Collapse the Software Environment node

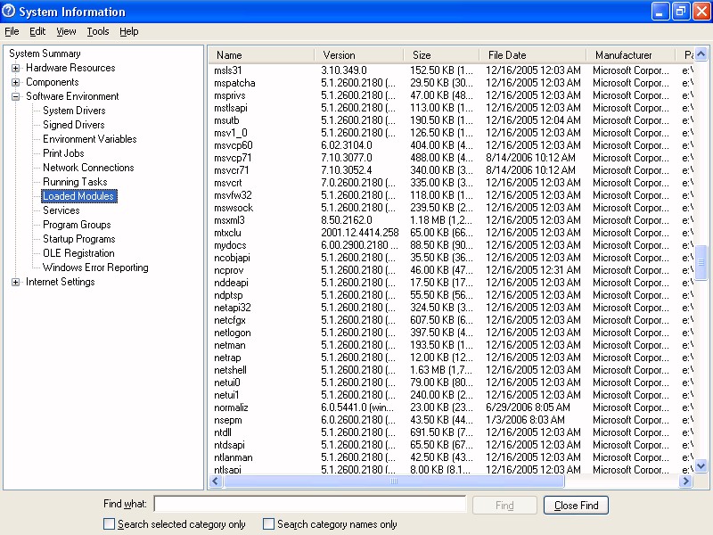[16, 96]
